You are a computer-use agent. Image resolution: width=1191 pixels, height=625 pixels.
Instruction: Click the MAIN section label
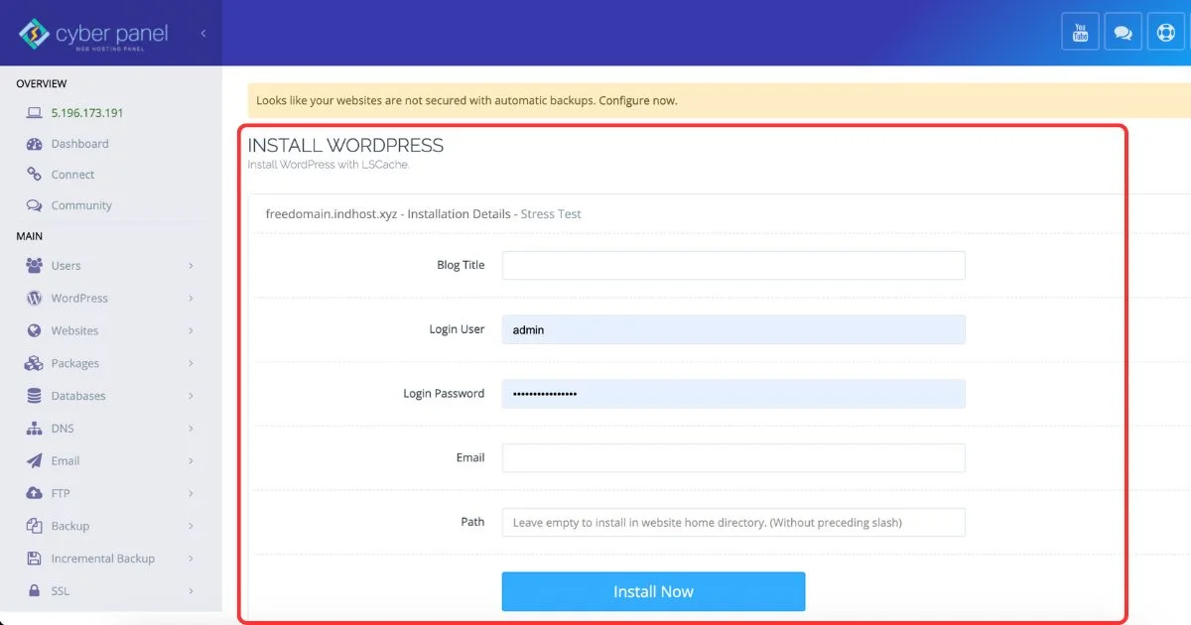(30, 236)
